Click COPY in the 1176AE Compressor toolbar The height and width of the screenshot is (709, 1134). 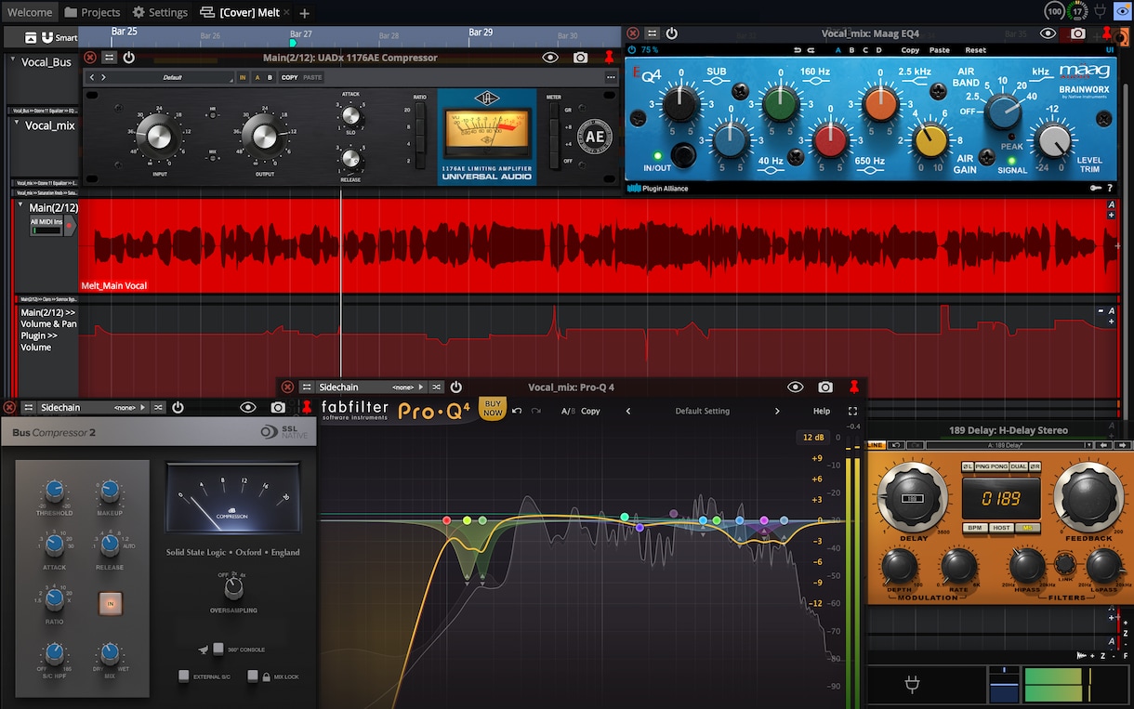coord(290,77)
